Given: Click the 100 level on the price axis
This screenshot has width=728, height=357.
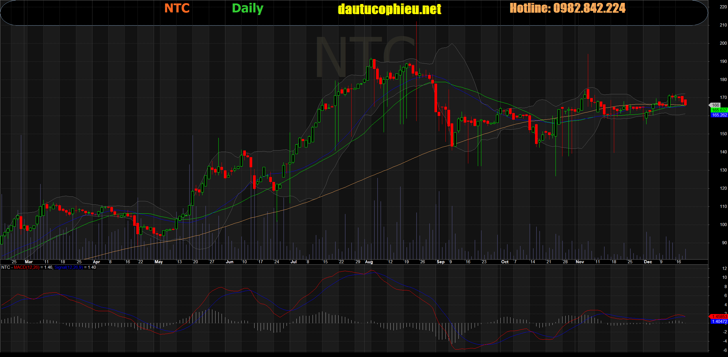Looking at the screenshot, I should 723,225.
